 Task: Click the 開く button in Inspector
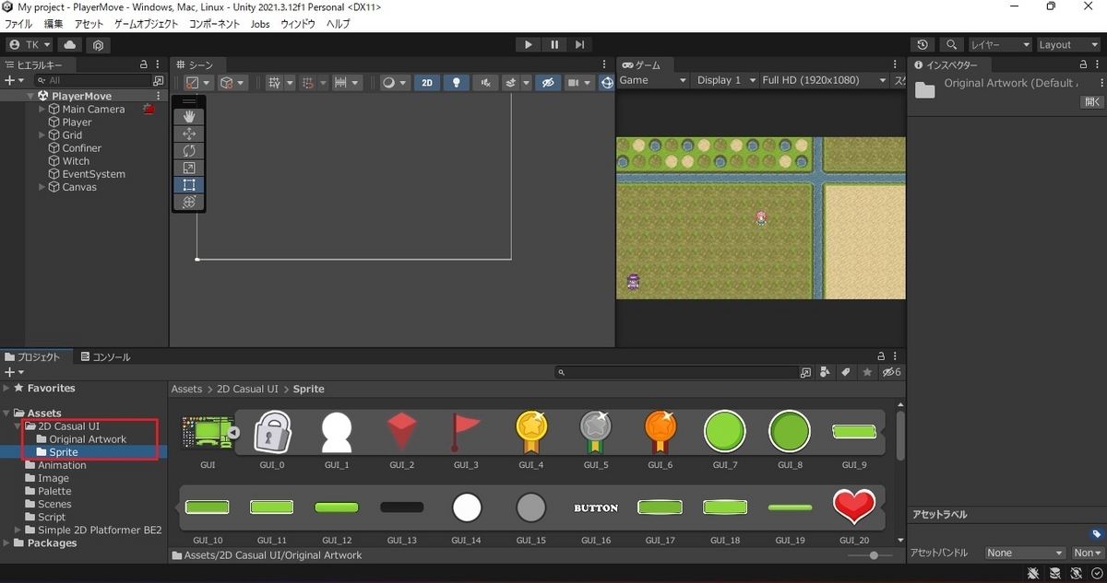click(1091, 102)
